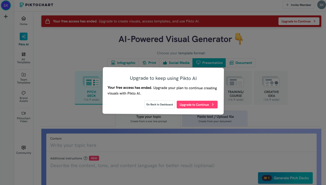Choose the Creative Idea template card
The width and height of the screenshot is (326, 185).
tap(271, 88)
